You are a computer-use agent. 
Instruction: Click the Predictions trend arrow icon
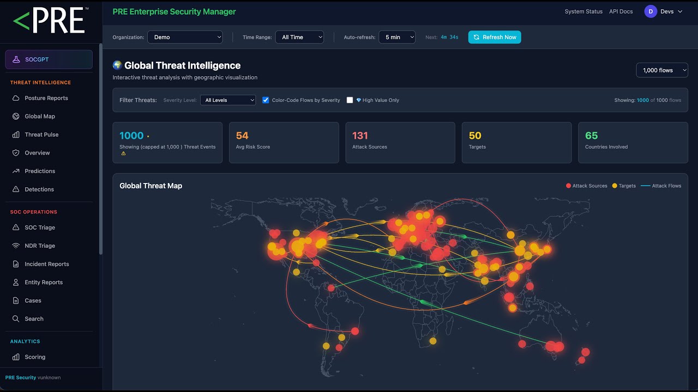(16, 171)
